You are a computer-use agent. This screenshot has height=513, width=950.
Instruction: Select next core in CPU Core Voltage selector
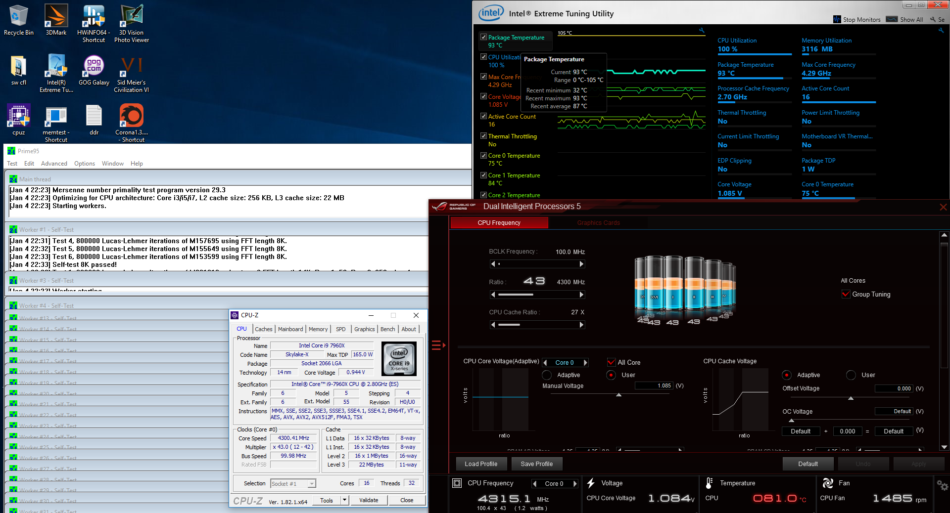(x=585, y=362)
